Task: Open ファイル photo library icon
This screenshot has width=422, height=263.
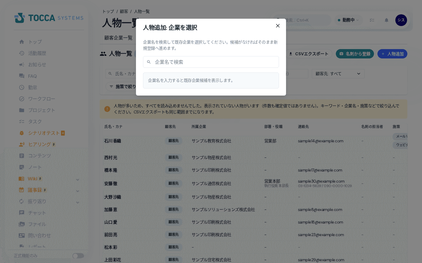Action: pos(22,224)
